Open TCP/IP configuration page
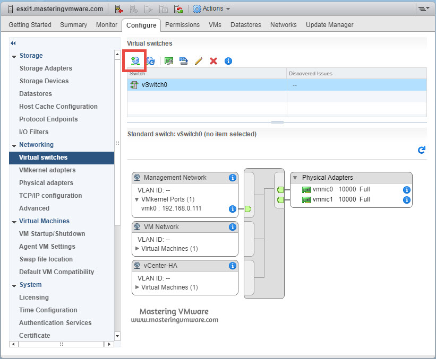 click(x=50, y=196)
